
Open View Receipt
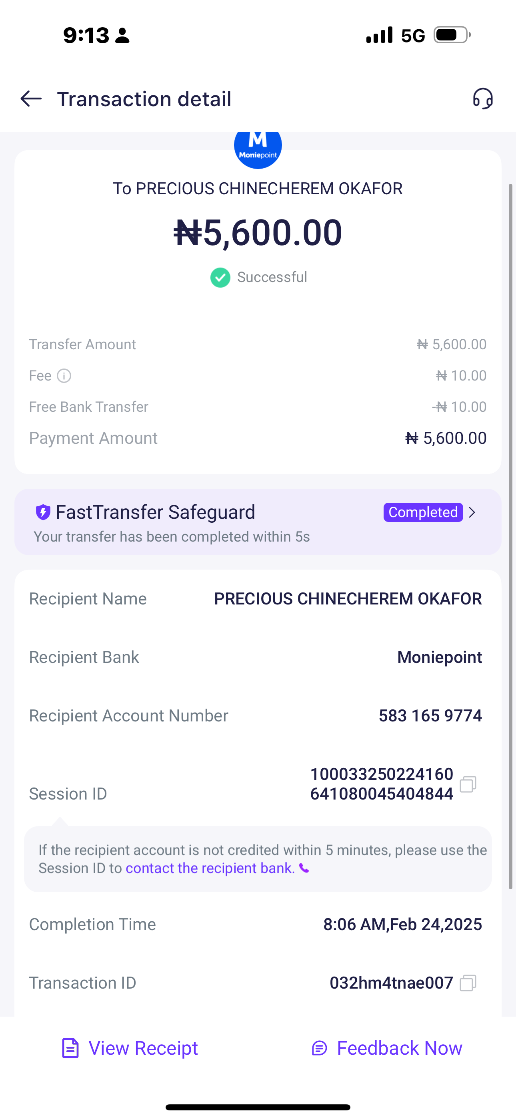click(143, 1048)
